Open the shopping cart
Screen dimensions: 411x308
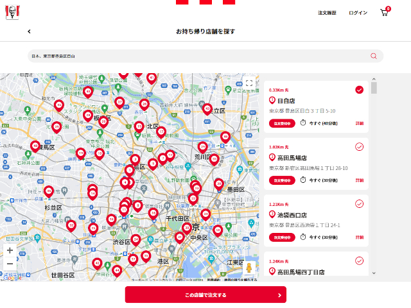point(385,12)
